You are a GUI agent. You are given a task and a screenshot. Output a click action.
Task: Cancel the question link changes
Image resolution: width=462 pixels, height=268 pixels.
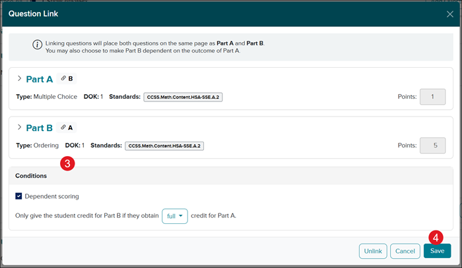[405, 251]
